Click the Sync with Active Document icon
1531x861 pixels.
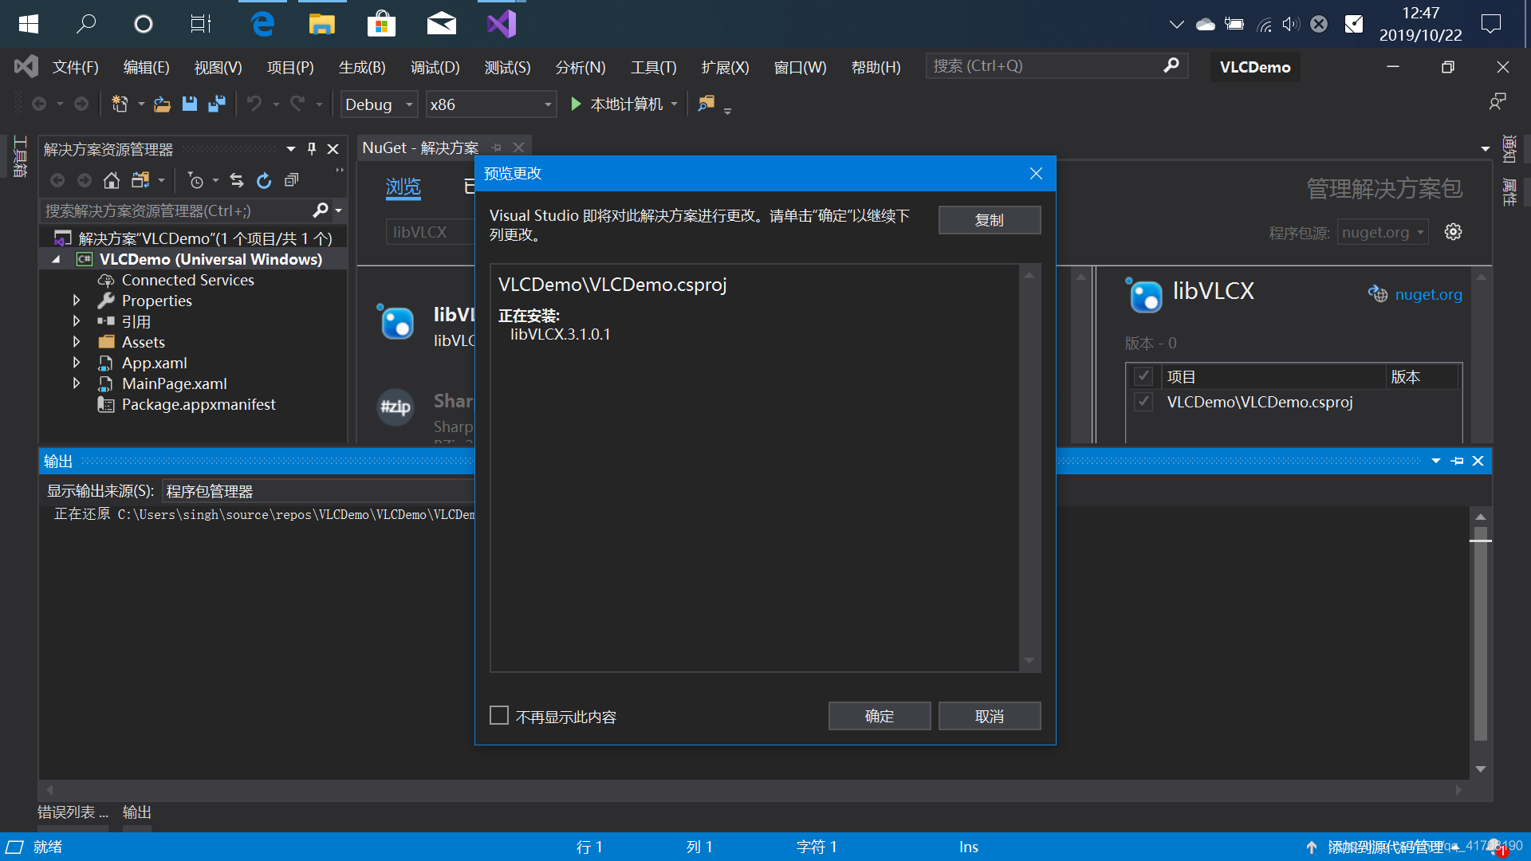click(x=236, y=180)
